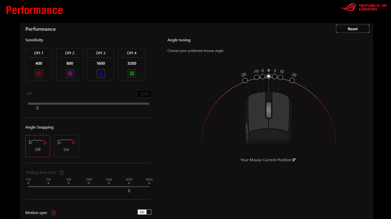391x219 pixels.
Task: Click the Republic of Gamers logo
Action: [364, 7]
